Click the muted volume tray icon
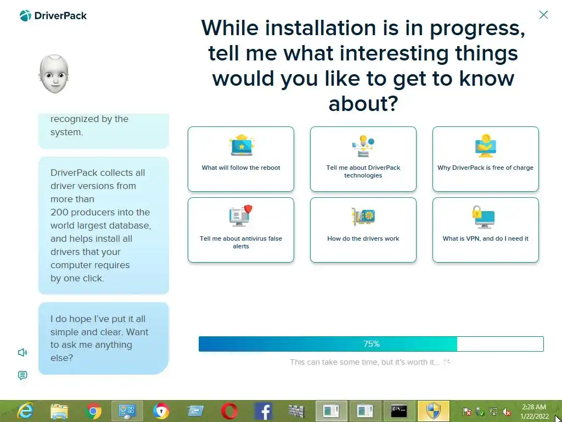The image size is (562, 422). [x=507, y=412]
